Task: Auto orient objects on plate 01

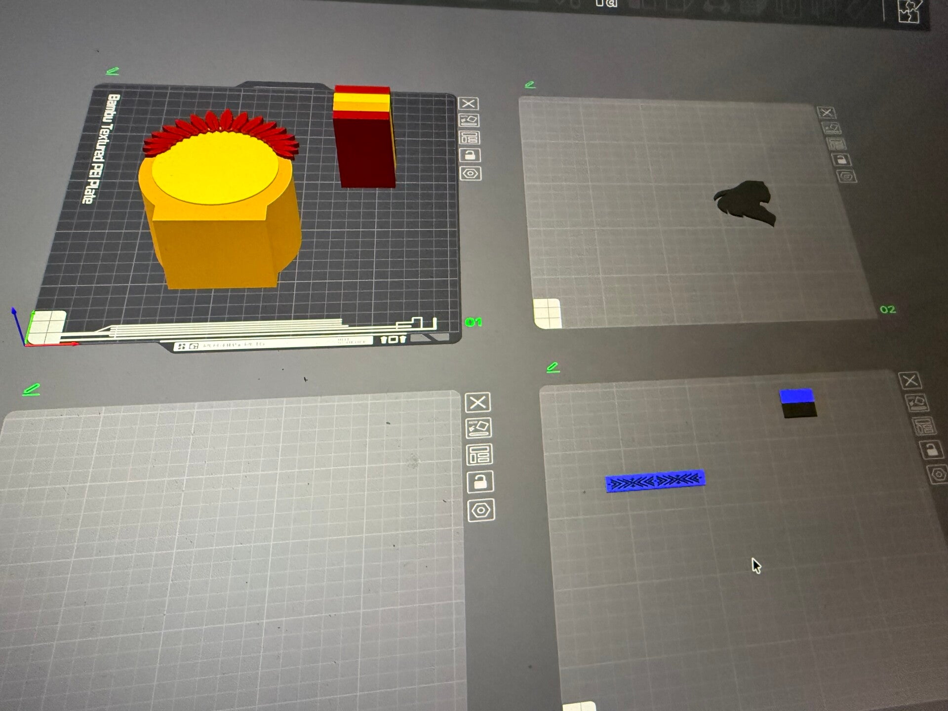Action: coord(469,120)
